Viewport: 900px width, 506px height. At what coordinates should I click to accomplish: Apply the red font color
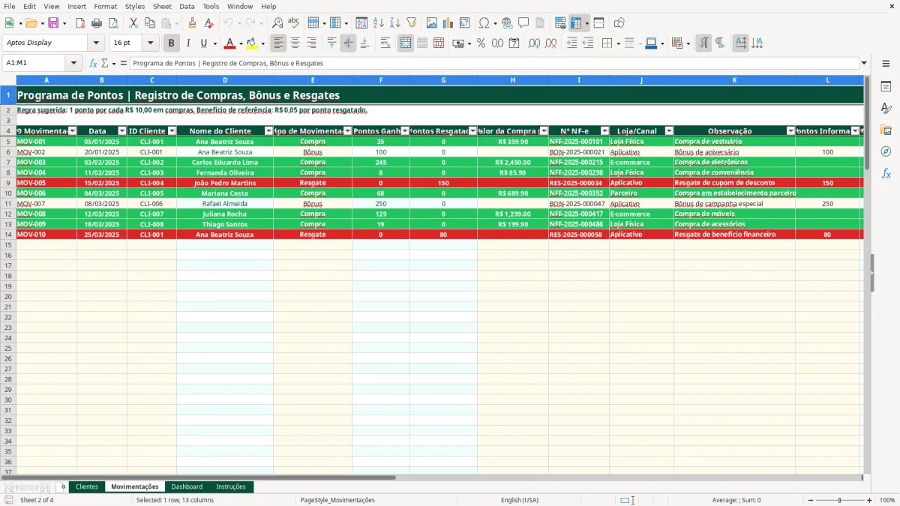(229, 43)
